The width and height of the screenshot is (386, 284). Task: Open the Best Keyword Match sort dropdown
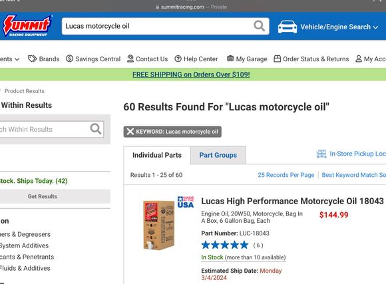click(x=354, y=175)
